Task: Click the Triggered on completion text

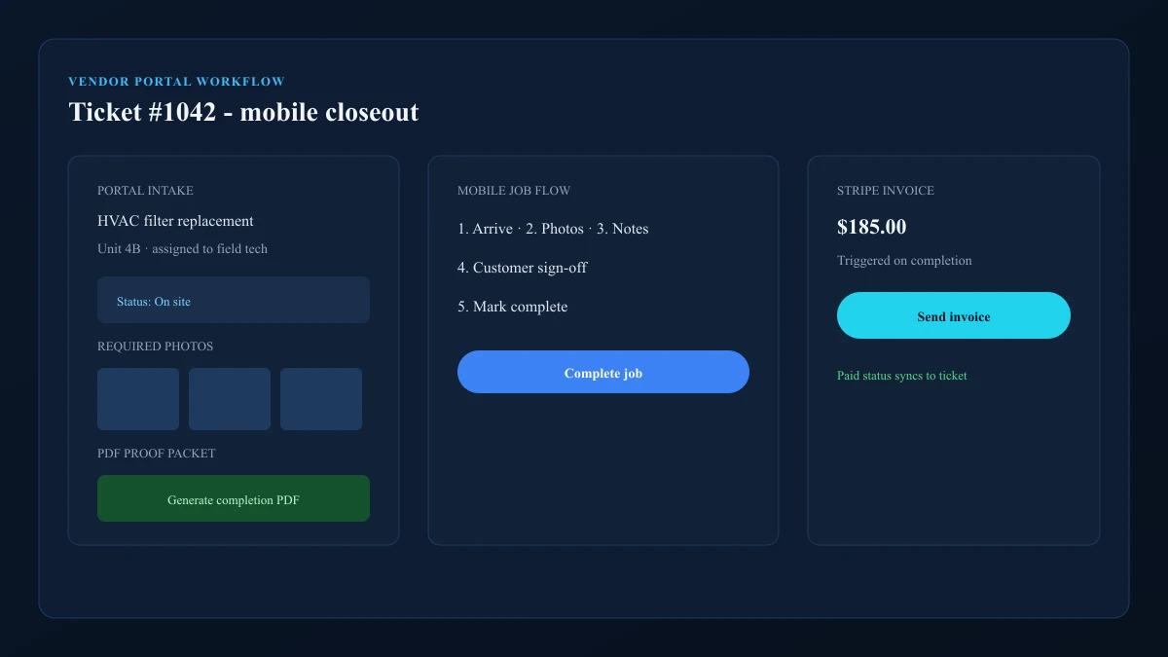Action: point(904,261)
